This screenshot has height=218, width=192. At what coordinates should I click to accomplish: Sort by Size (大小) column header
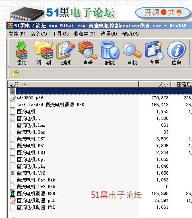pyautogui.click(x=155, y=84)
